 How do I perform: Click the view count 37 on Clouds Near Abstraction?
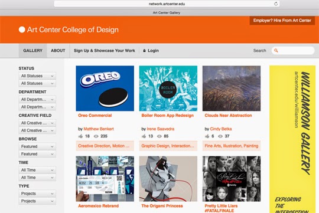[x=227, y=136]
